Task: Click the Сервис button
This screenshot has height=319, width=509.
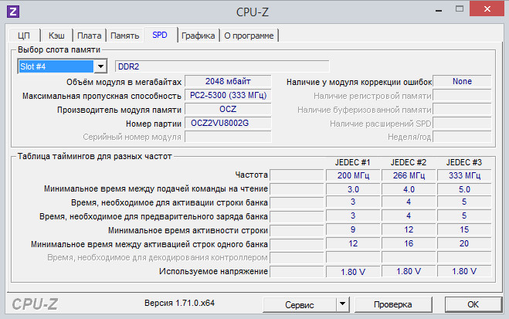Action: tap(299, 305)
